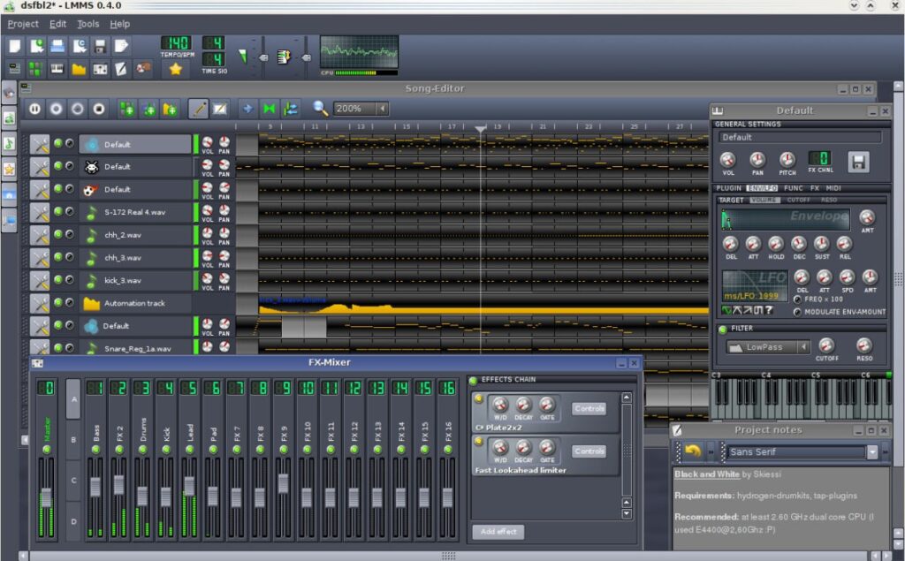905x561 pixels.
Task: Save instrument preset with floppy icon in Default window
Action: tap(858, 163)
